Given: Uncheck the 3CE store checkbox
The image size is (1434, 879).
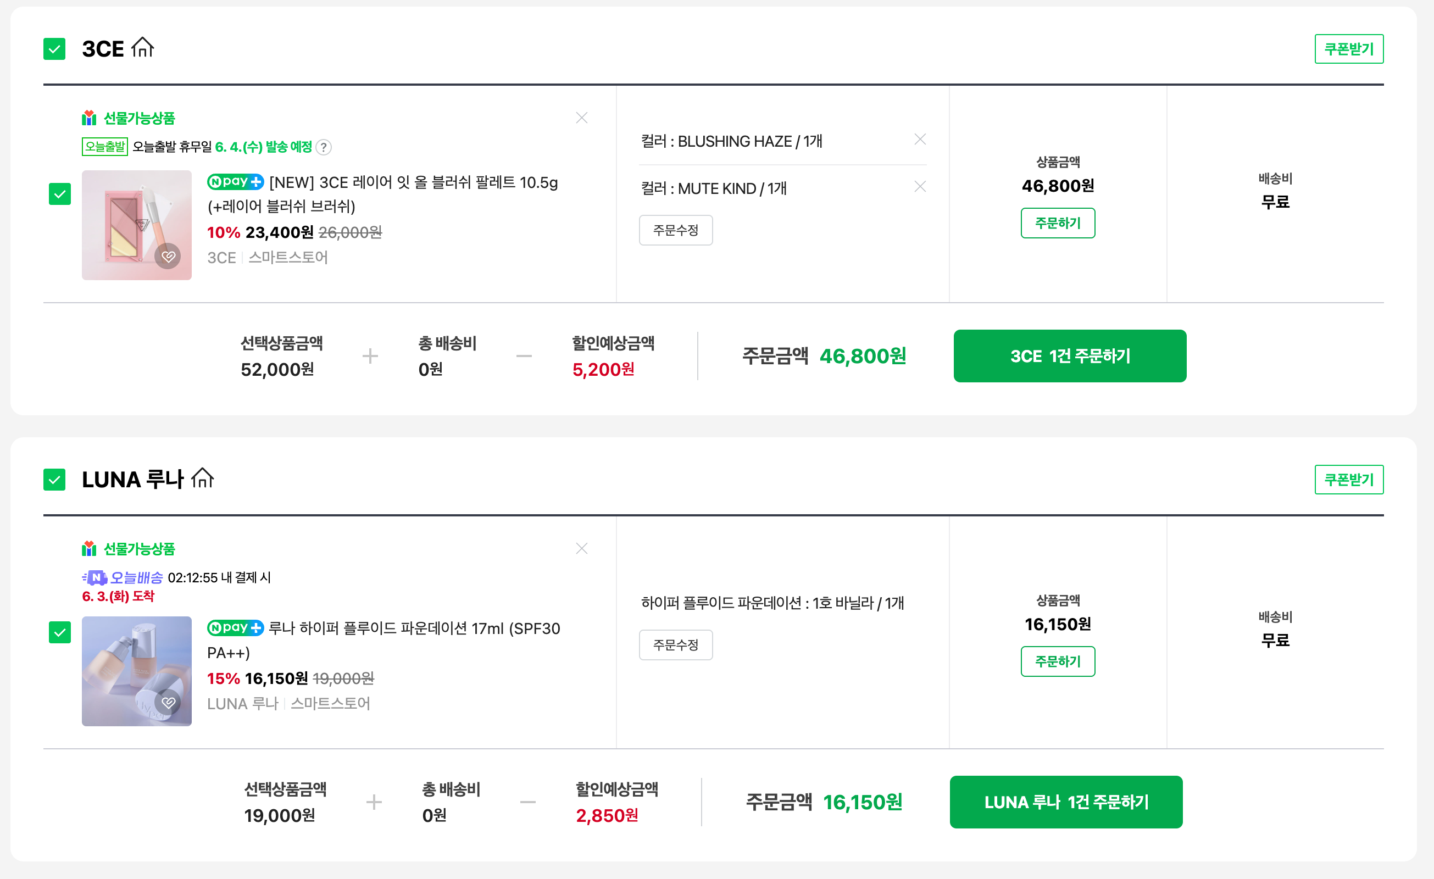Looking at the screenshot, I should [x=54, y=49].
